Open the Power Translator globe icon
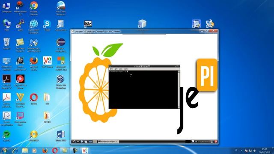 pos(34,27)
